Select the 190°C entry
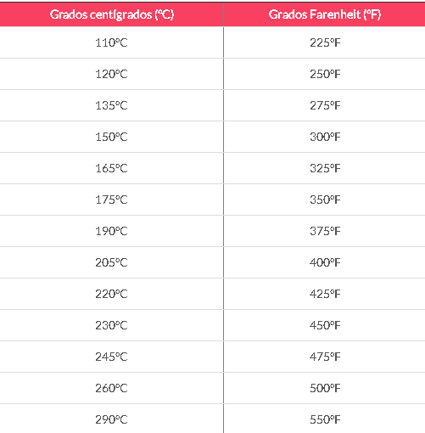The width and height of the screenshot is (425, 433). click(x=111, y=231)
